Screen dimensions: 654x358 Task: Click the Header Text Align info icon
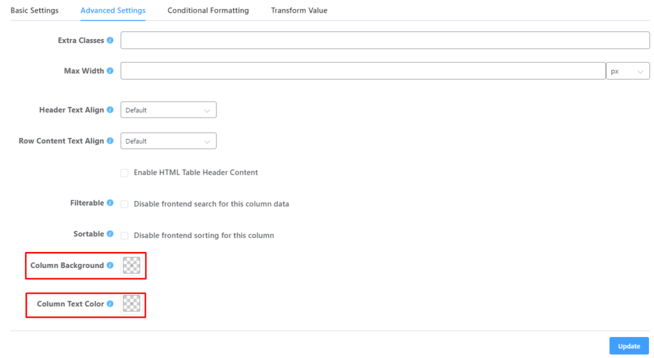point(110,110)
